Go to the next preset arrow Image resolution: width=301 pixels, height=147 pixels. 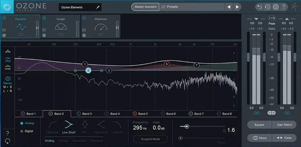[237, 7]
